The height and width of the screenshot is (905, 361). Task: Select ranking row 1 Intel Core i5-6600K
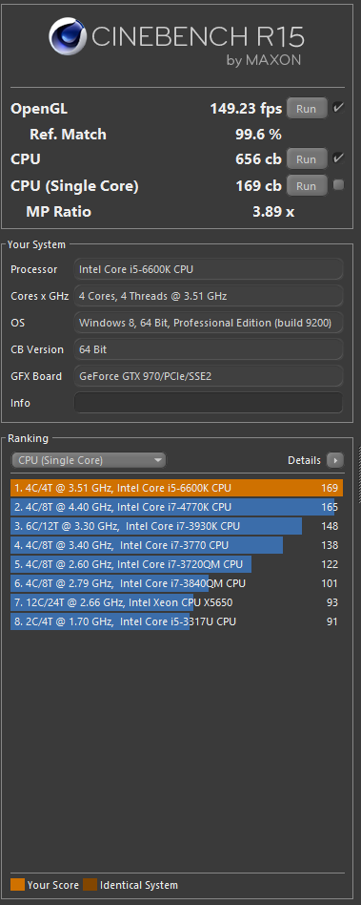click(x=177, y=488)
